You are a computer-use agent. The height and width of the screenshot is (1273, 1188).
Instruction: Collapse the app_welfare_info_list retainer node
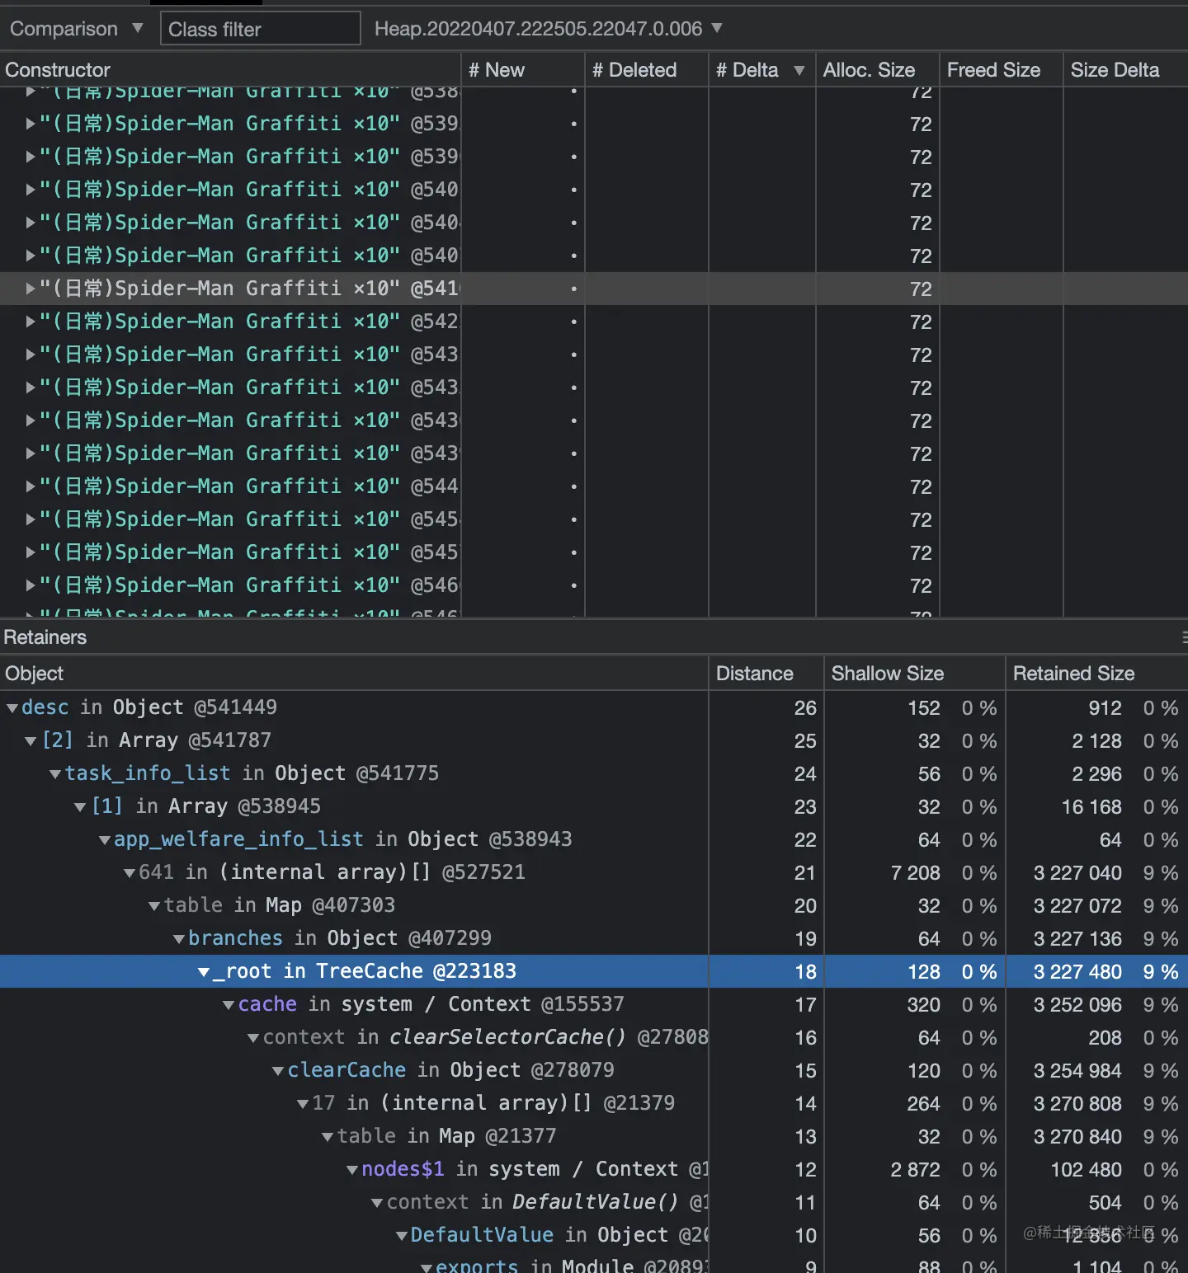coord(105,840)
